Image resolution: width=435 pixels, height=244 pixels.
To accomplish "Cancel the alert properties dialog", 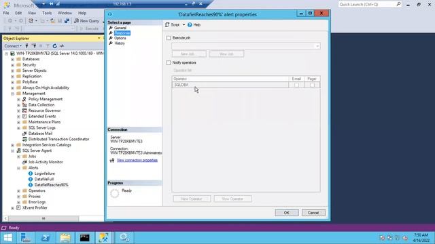I will (x=313, y=213).
